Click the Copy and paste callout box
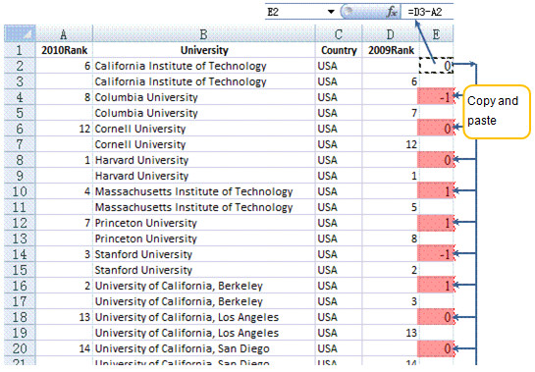This screenshot has height=372, width=535. pos(497,112)
